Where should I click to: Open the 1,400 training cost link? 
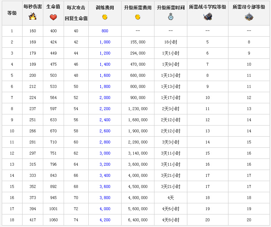coord(105,64)
